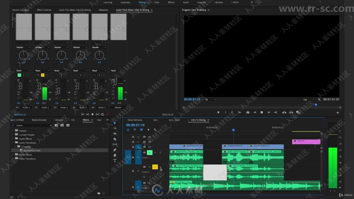The image size is (354, 199).
Task: Stop playback in Program monitor
Action: 262,112
